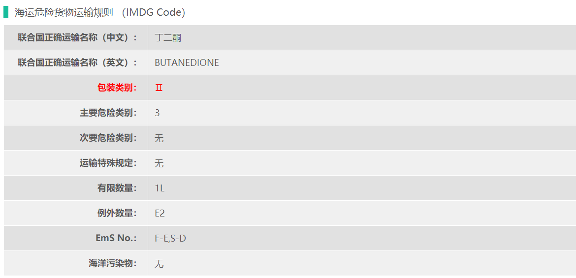Click the EmS value F-E,S-D

coord(170,238)
